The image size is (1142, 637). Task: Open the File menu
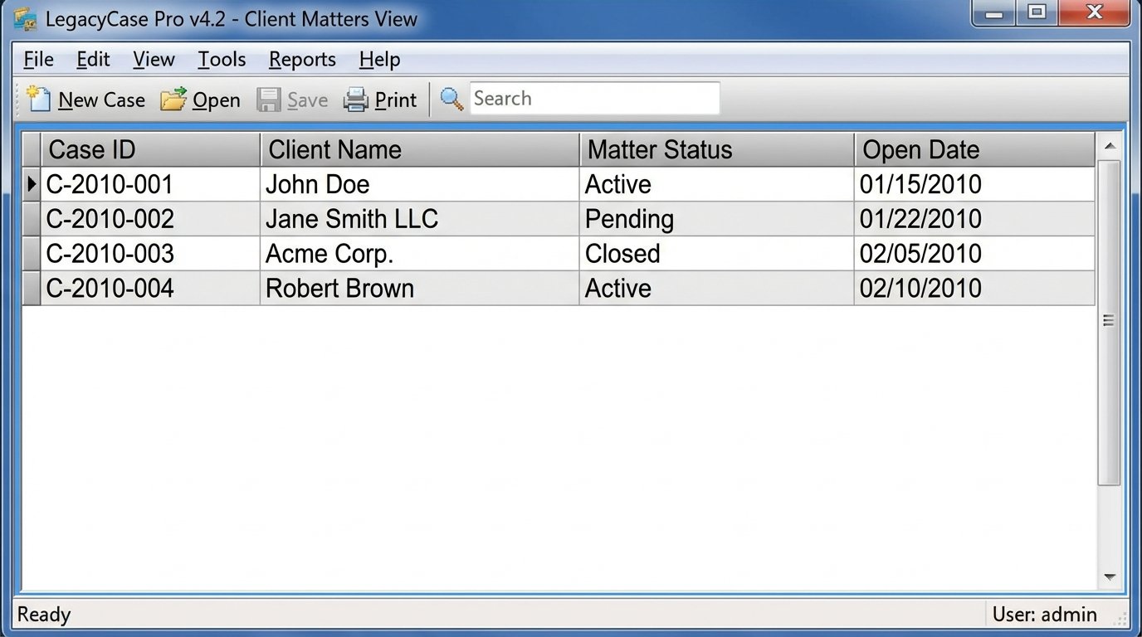(x=37, y=59)
